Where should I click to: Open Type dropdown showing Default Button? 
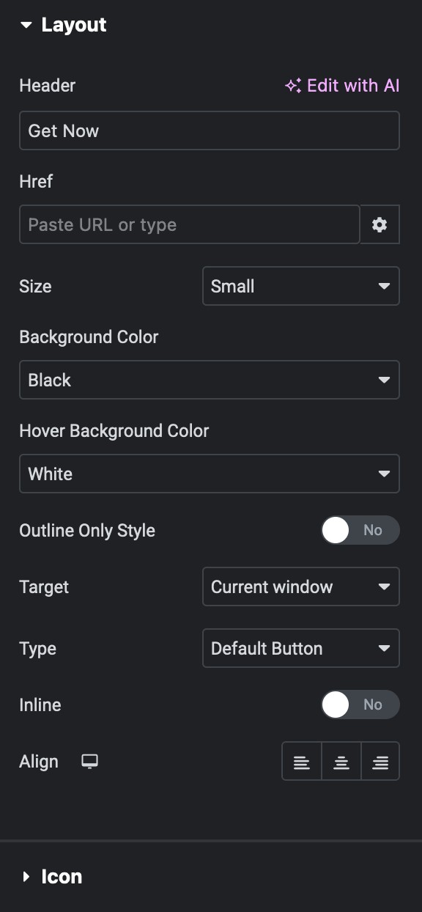(301, 648)
